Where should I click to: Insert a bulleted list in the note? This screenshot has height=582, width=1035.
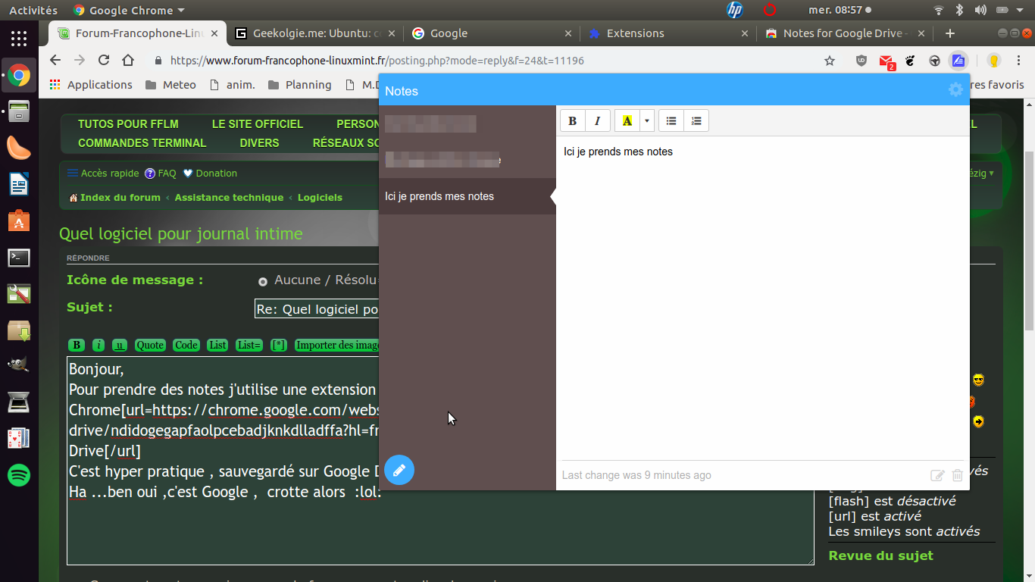click(x=671, y=121)
